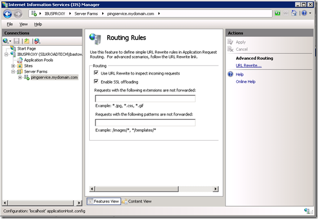Click the IIS Manager title bar icon
318x219 pixels.
5,5
